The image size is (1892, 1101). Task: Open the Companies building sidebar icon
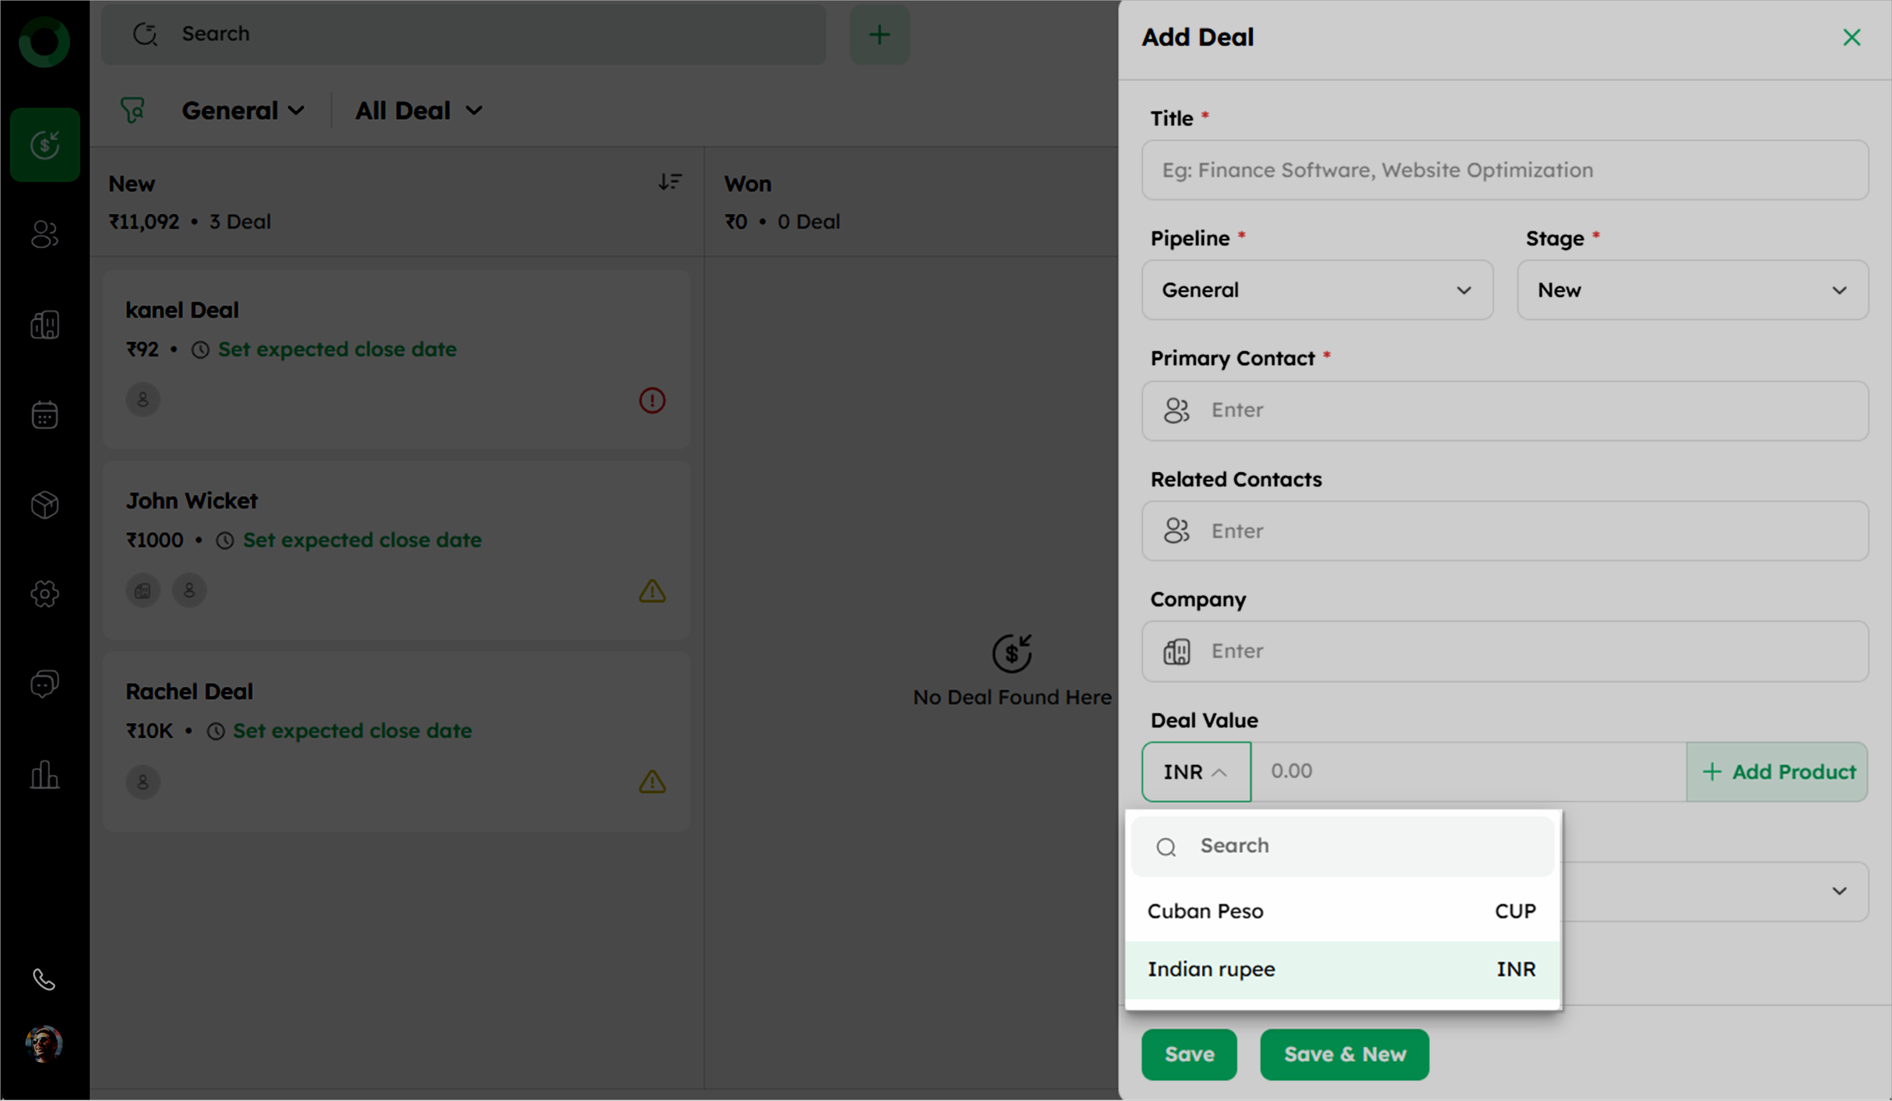[x=44, y=324]
